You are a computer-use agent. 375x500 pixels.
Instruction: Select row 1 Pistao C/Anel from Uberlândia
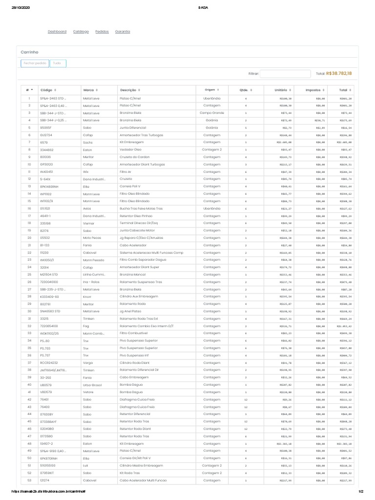pyautogui.click(x=187, y=99)
